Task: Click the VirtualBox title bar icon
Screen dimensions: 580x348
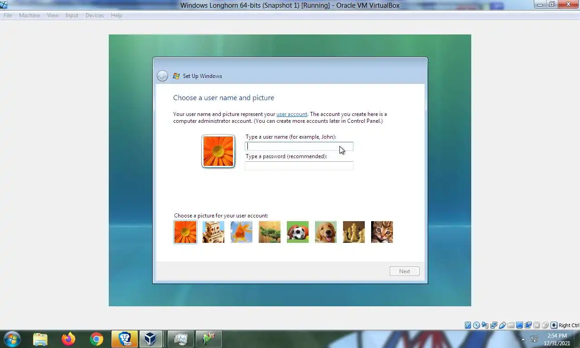Action: pyautogui.click(x=4, y=5)
